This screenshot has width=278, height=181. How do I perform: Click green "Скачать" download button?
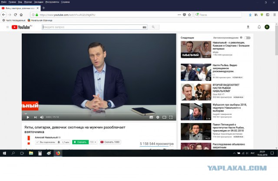tap(80, 142)
